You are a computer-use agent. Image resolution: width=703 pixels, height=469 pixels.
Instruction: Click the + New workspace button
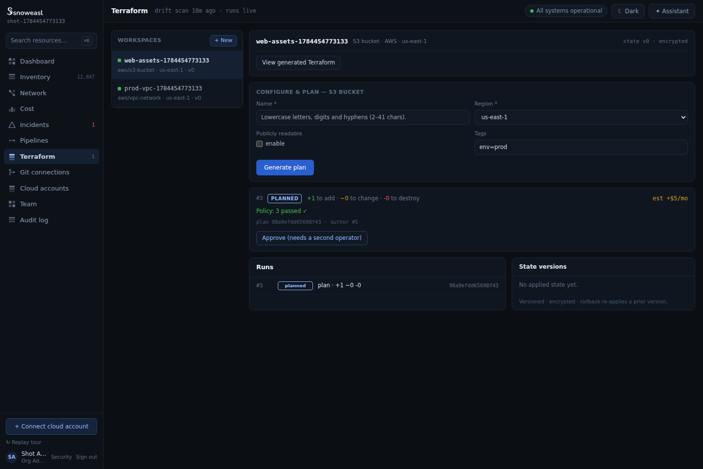(223, 41)
